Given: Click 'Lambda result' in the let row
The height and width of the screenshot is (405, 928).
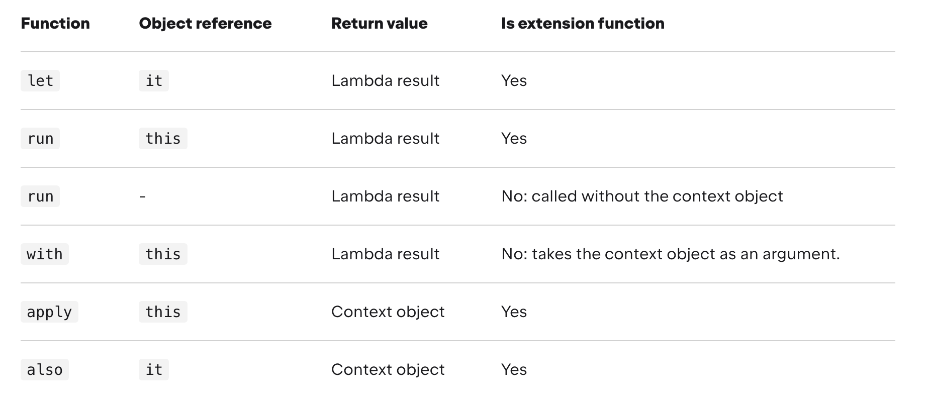Looking at the screenshot, I should 385,81.
